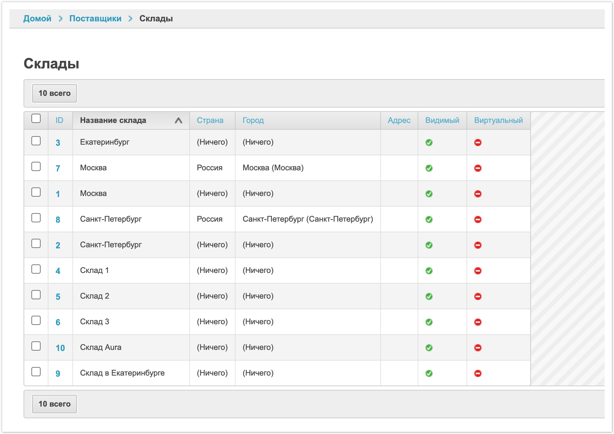Sort by Виртуальный column header
Viewport: 614px width, 434px height.
(498, 120)
